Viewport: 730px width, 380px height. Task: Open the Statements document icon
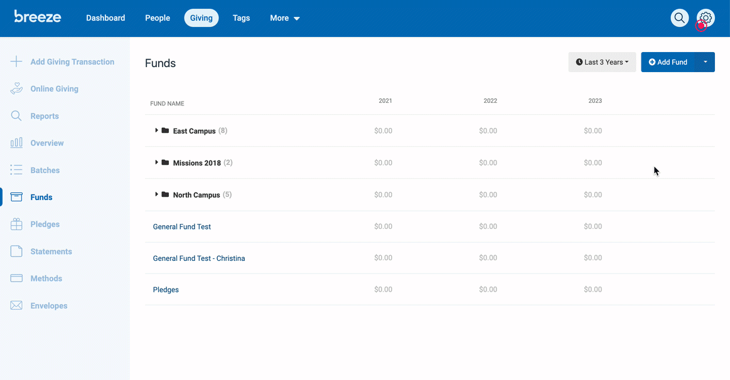[x=16, y=251]
